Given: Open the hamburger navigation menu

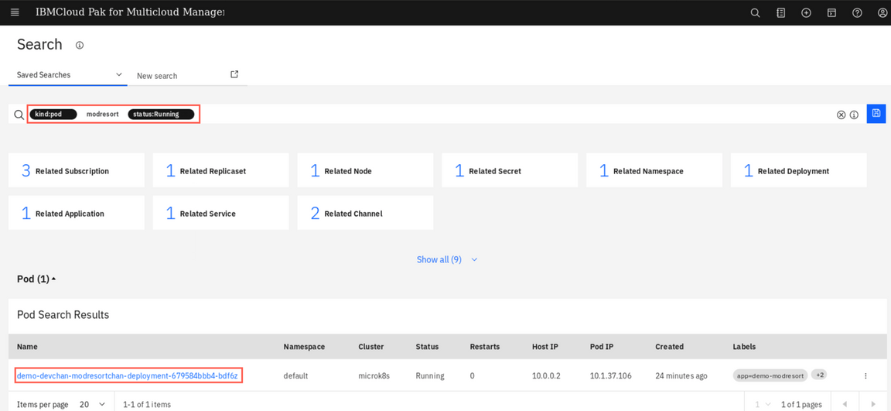Looking at the screenshot, I should click(15, 12).
